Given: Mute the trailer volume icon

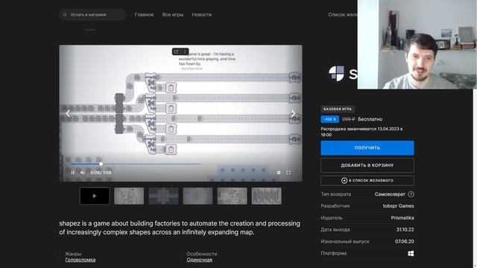Looking at the screenshot, I should tap(83, 173).
